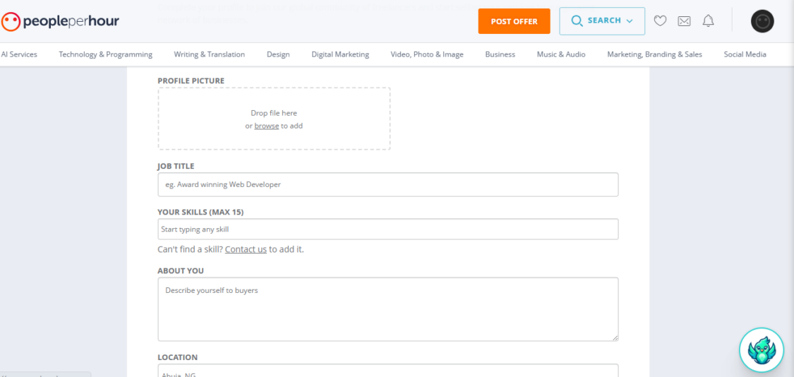Open the bird chat assistant widget
794x377 pixels.
point(762,350)
